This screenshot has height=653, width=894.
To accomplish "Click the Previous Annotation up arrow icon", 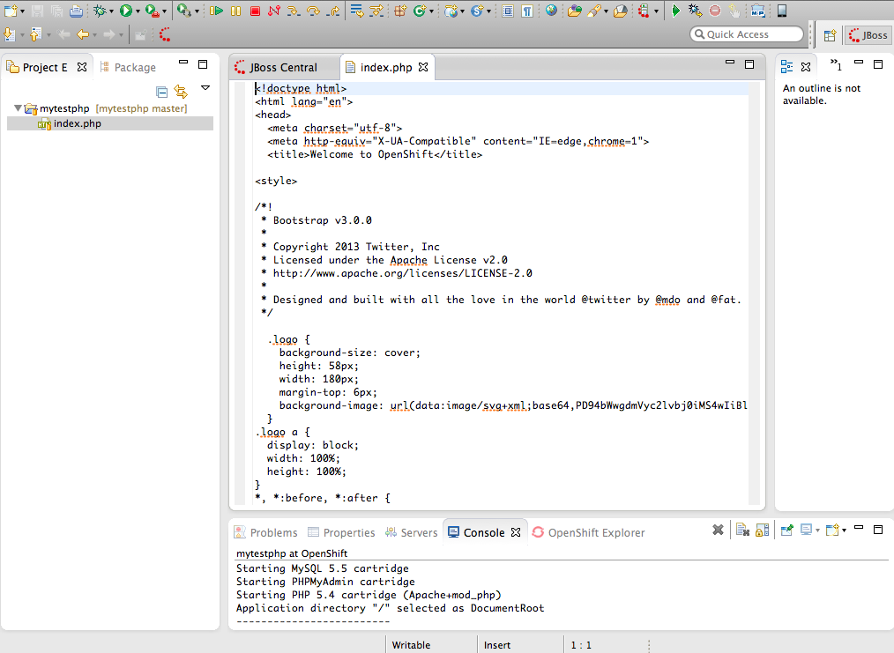I will coord(35,34).
